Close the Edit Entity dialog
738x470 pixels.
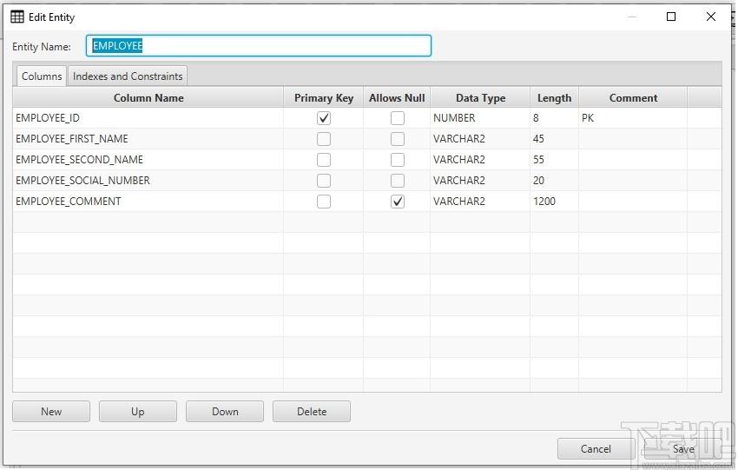711,17
